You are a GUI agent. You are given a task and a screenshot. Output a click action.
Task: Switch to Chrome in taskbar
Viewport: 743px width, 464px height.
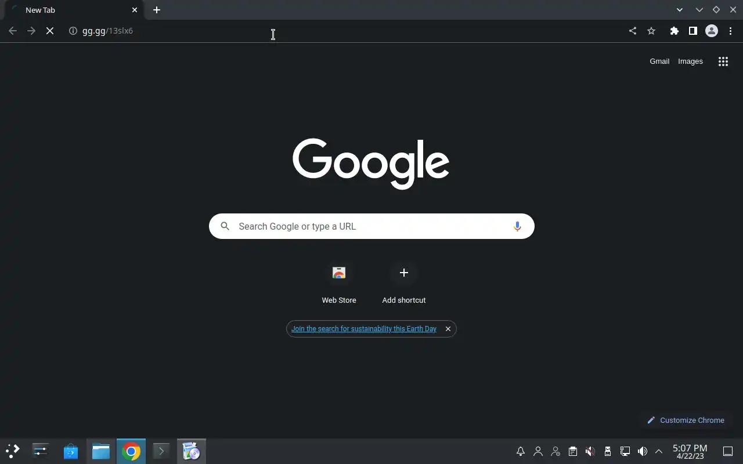131,451
